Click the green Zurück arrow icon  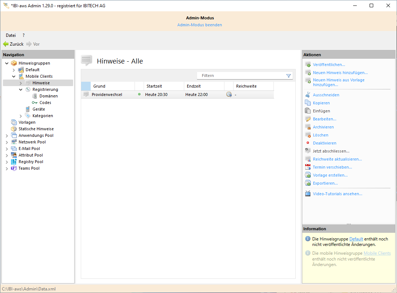(x=6, y=44)
